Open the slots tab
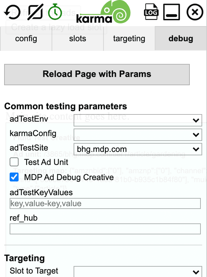 tap(77, 38)
